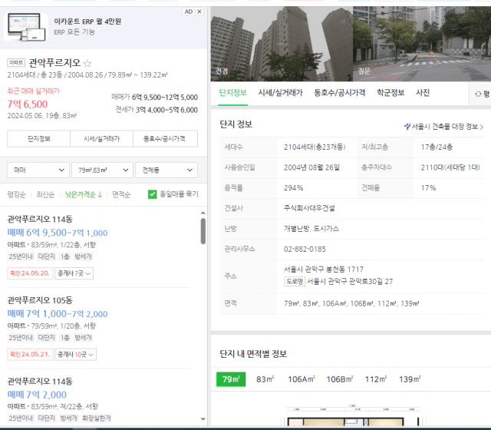Image resolution: width=491 pixels, height=430 pixels.
Task: Click the 서울시 관악구 봉천동 1717 address
Action: click(x=324, y=270)
